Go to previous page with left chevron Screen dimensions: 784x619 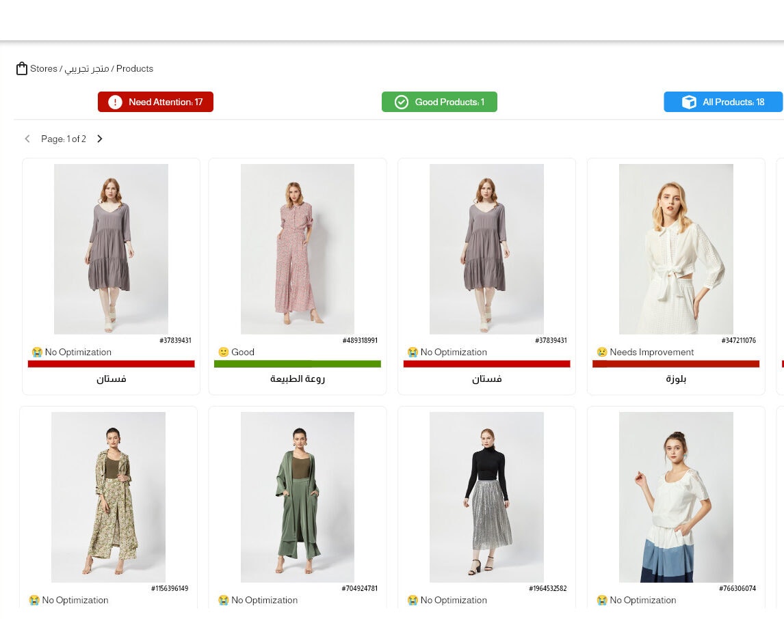[27, 139]
